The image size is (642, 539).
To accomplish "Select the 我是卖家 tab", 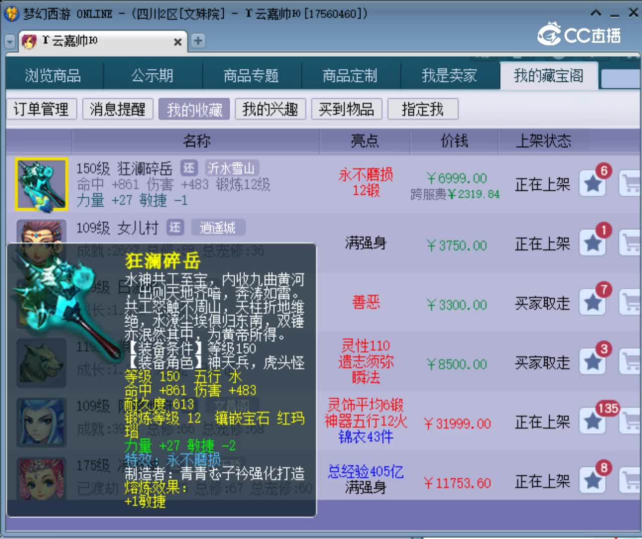I will pyautogui.click(x=449, y=76).
